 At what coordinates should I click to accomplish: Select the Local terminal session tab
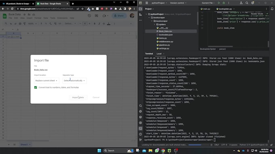coord(159,54)
